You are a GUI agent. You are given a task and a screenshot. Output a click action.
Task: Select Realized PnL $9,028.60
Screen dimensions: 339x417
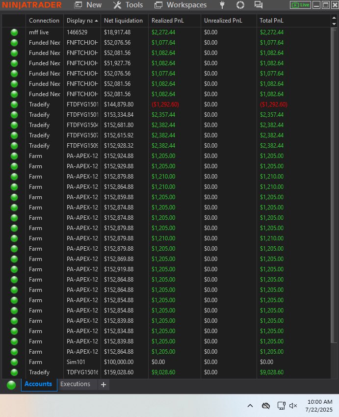tap(163, 372)
